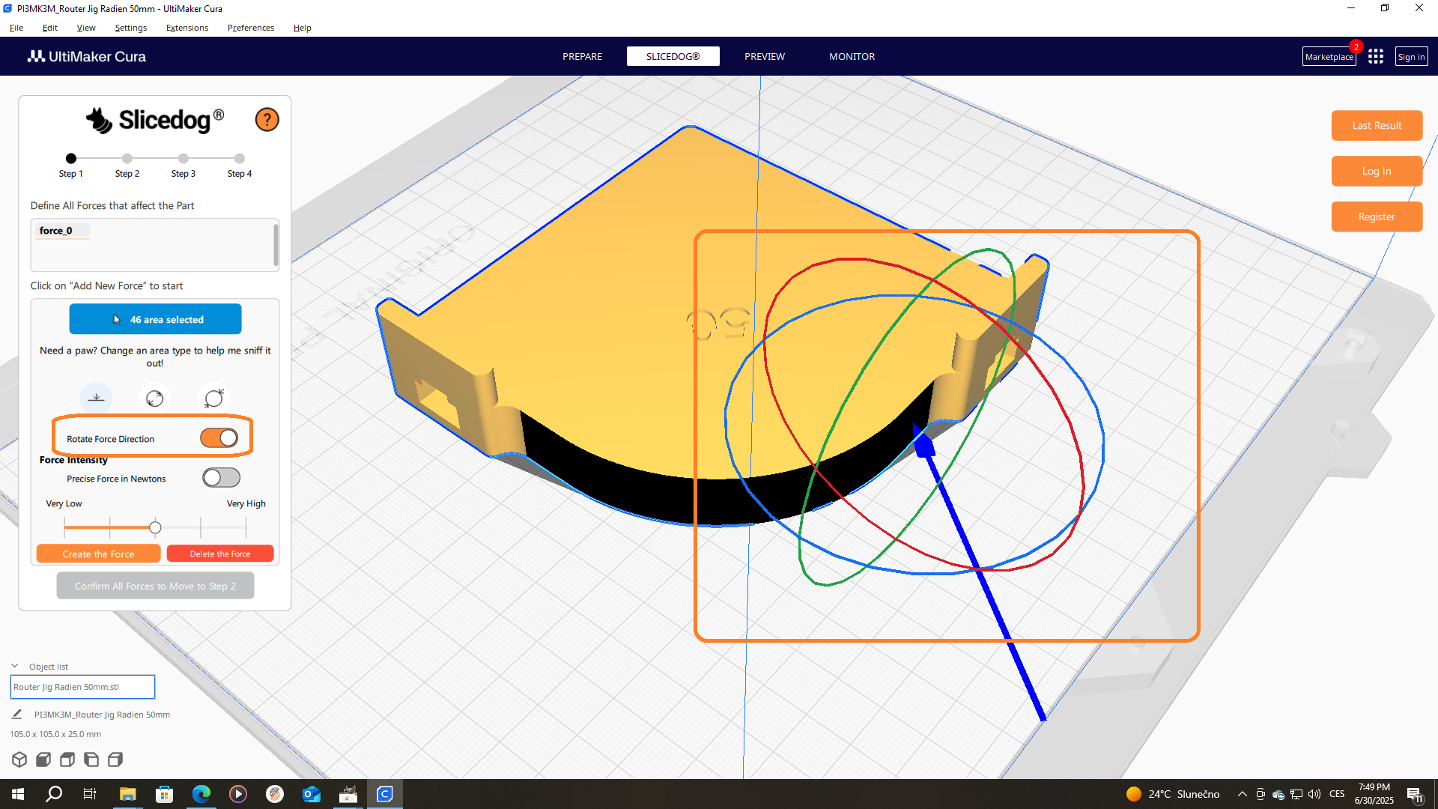This screenshot has width=1438, height=809.
Task: Click Create the Force button
Action: tap(98, 554)
